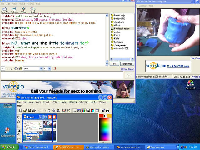Open the Friend menu in chat window
Viewport: 200px width, 150px height.
[22, 4]
